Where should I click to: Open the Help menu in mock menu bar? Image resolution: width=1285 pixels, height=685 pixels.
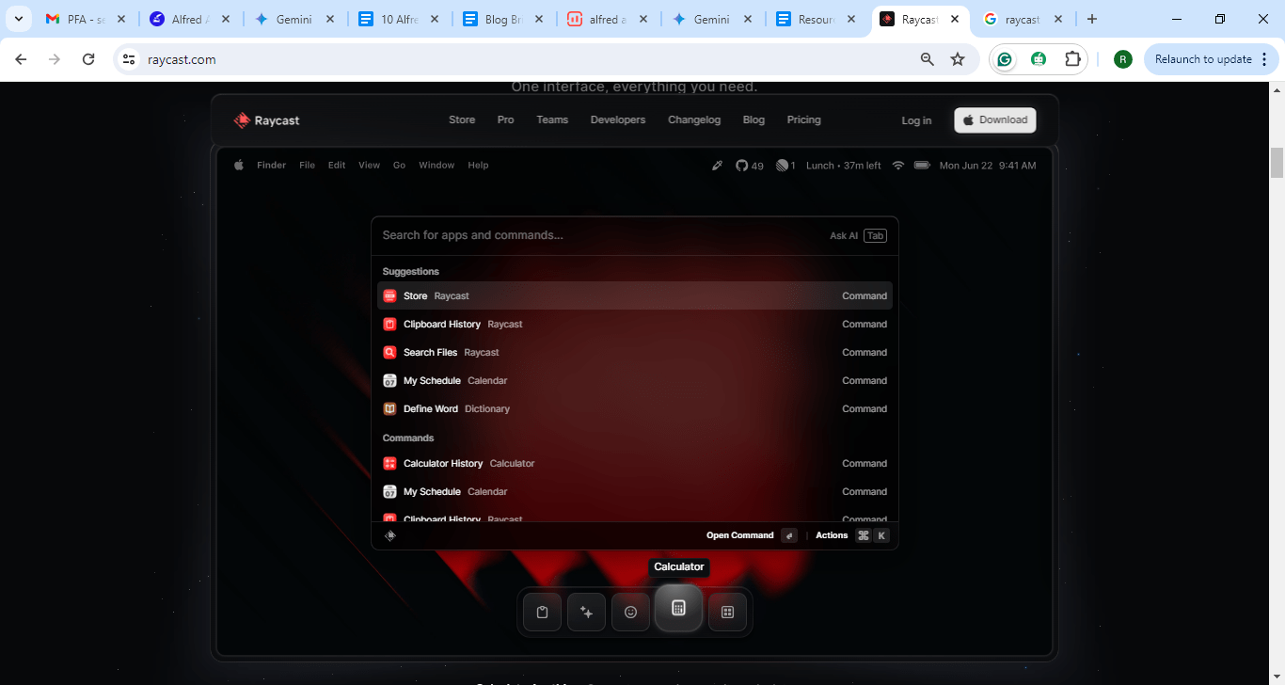coord(478,166)
